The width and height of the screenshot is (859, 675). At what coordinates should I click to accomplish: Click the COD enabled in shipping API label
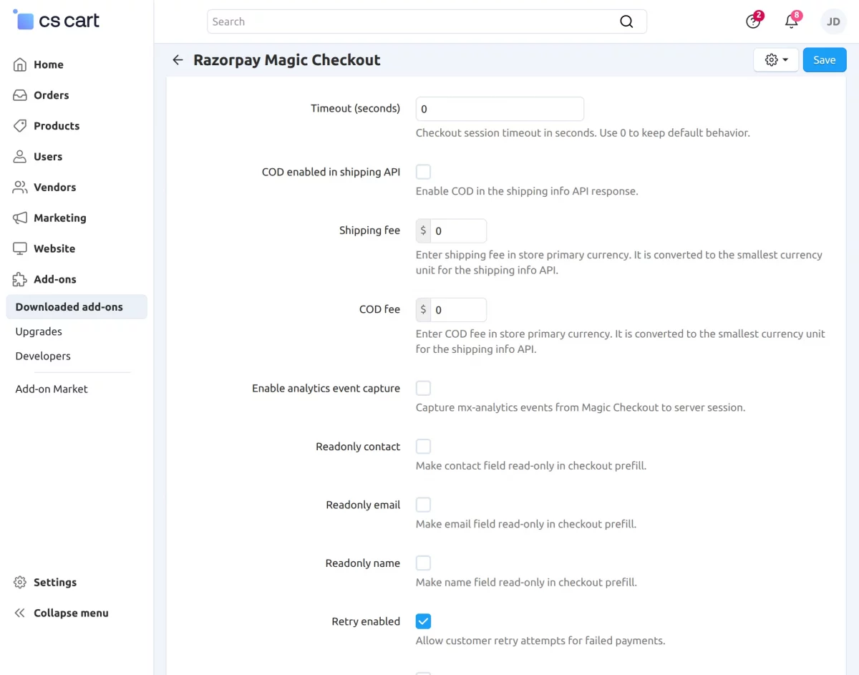(x=331, y=172)
